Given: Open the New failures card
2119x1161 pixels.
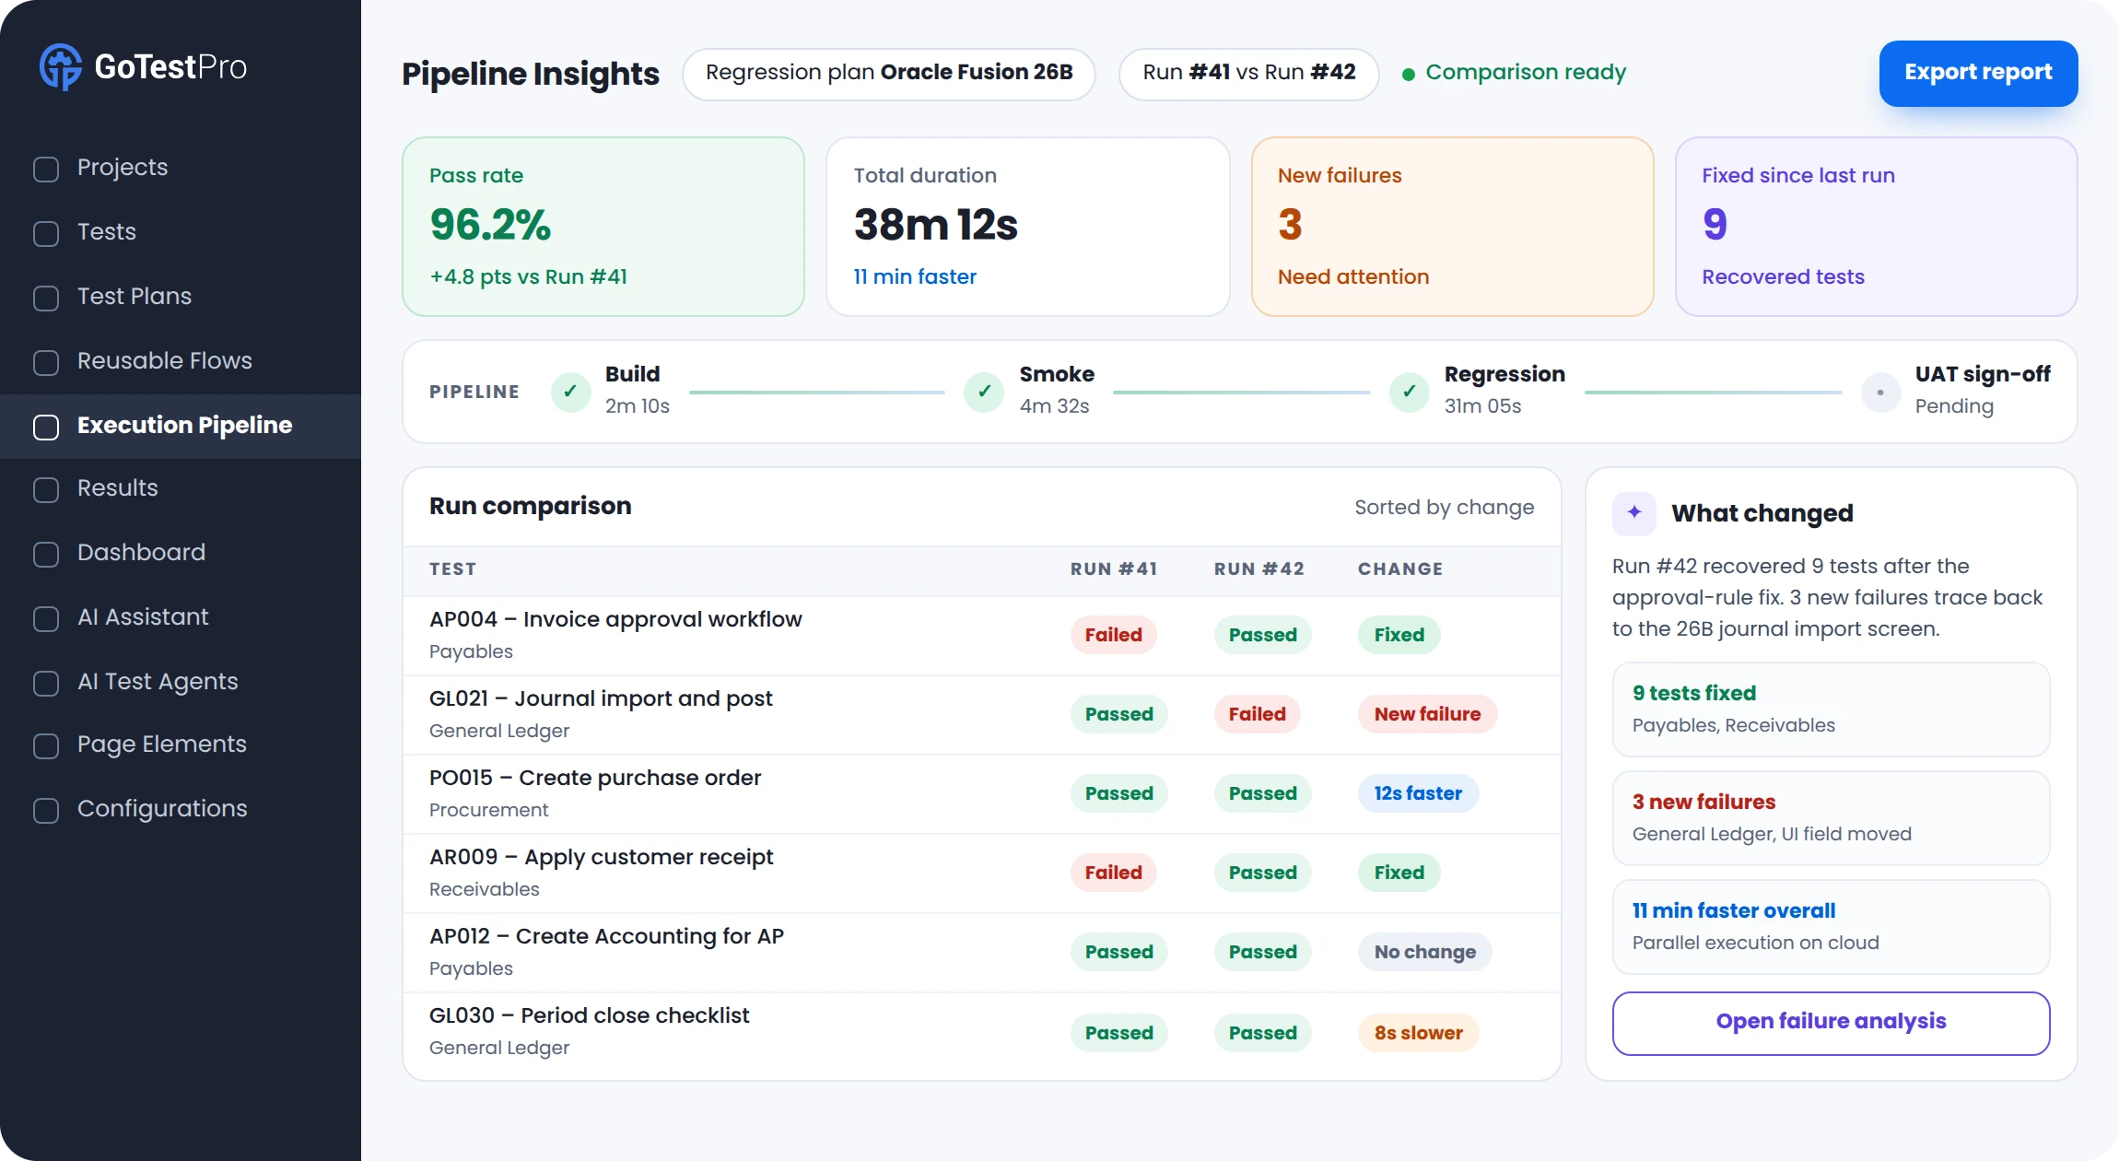Looking at the screenshot, I should 1452,227.
